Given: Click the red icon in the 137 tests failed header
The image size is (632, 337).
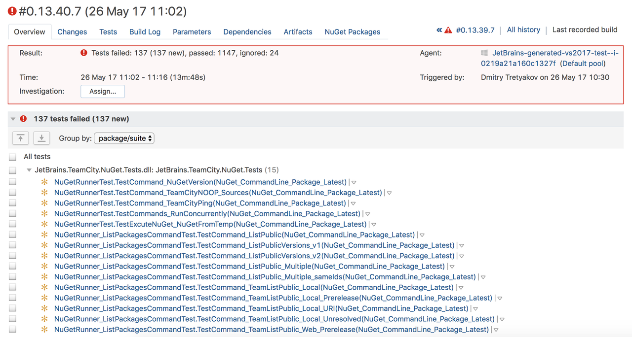Looking at the screenshot, I should 23,119.
